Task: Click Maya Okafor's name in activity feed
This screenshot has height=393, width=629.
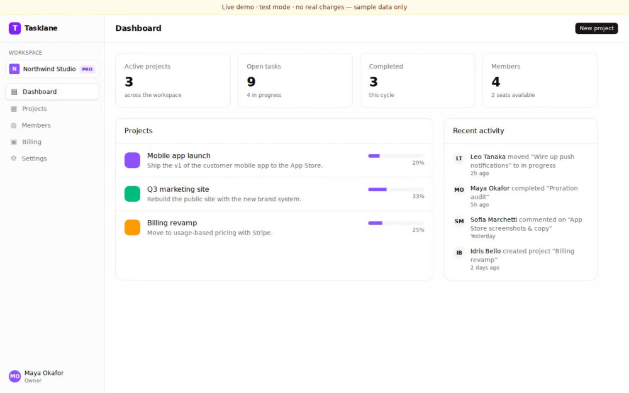Action: 490,188
